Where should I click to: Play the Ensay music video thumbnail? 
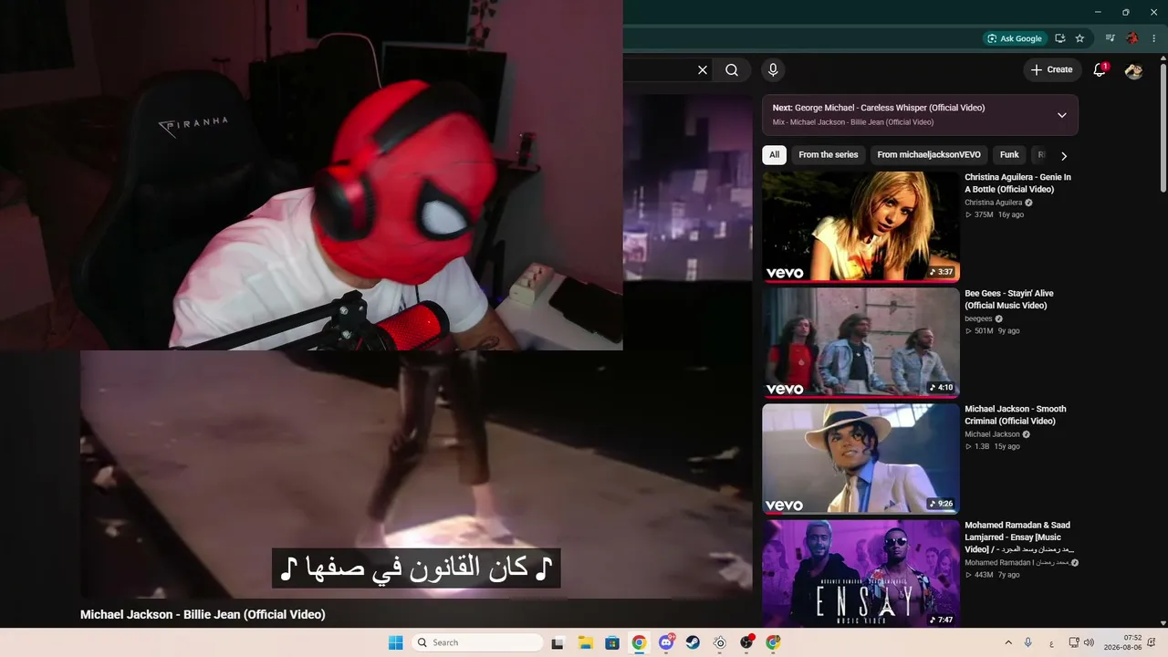[860, 573]
